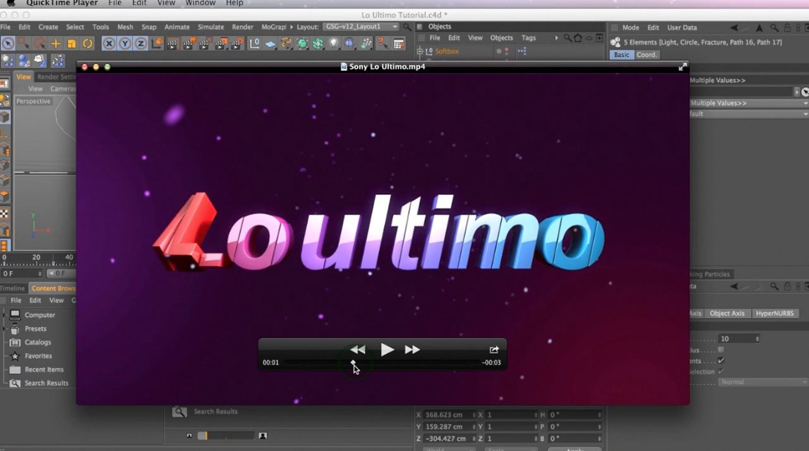Viewport: 809px width, 451px height.
Task: Open the Tags menu in Objects manager
Action: point(529,38)
